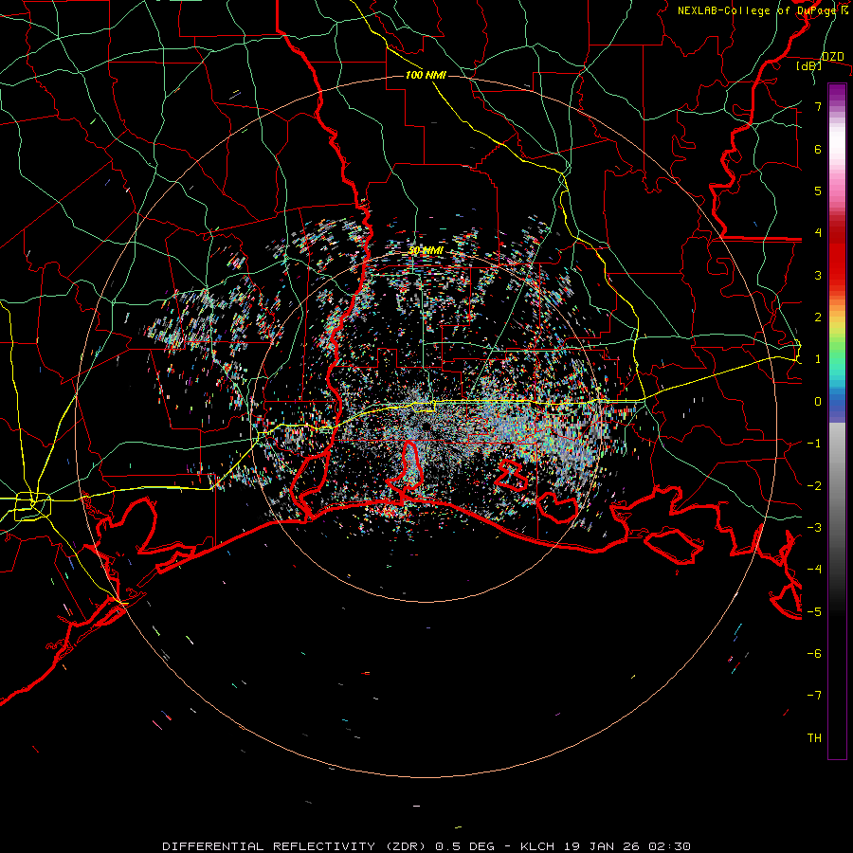Click the 1 dB label on color scale
The width and height of the screenshot is (853, 853).
click(x=818, y=359)
